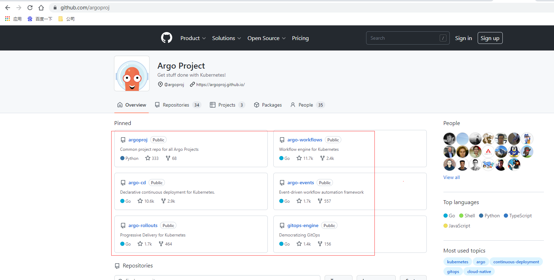The image size is (554, 280).
Task: Click the 156 forks on gitops-engine
Action: (x=325, y=244)
